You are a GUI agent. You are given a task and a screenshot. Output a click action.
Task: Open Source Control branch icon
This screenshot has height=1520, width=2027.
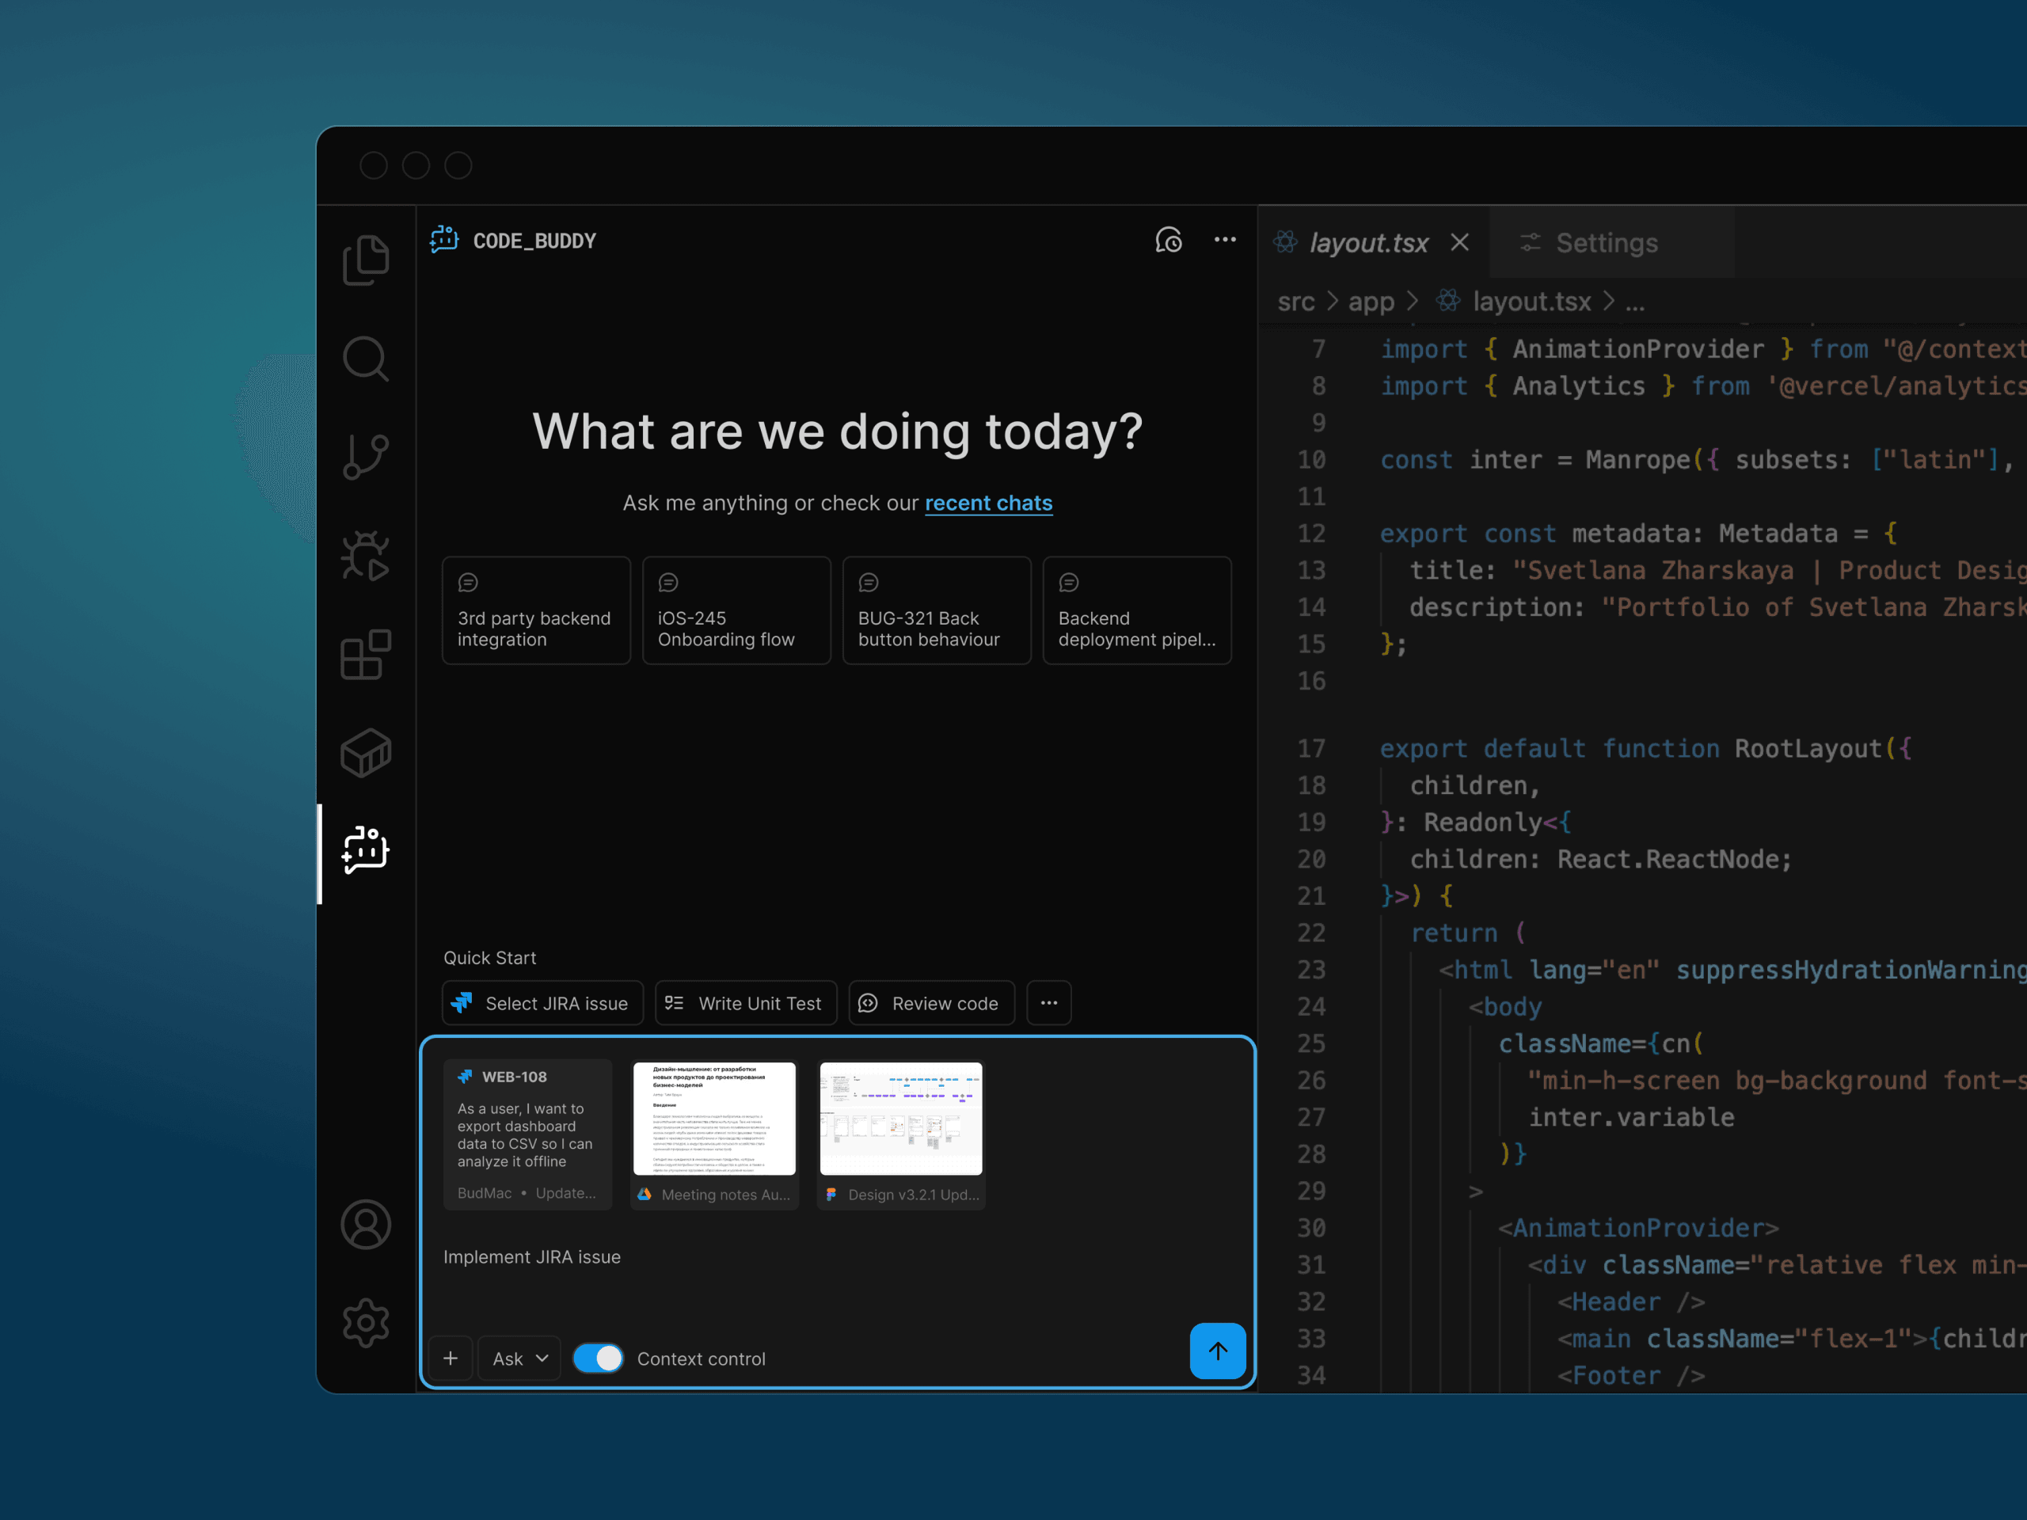coord(366,458)
